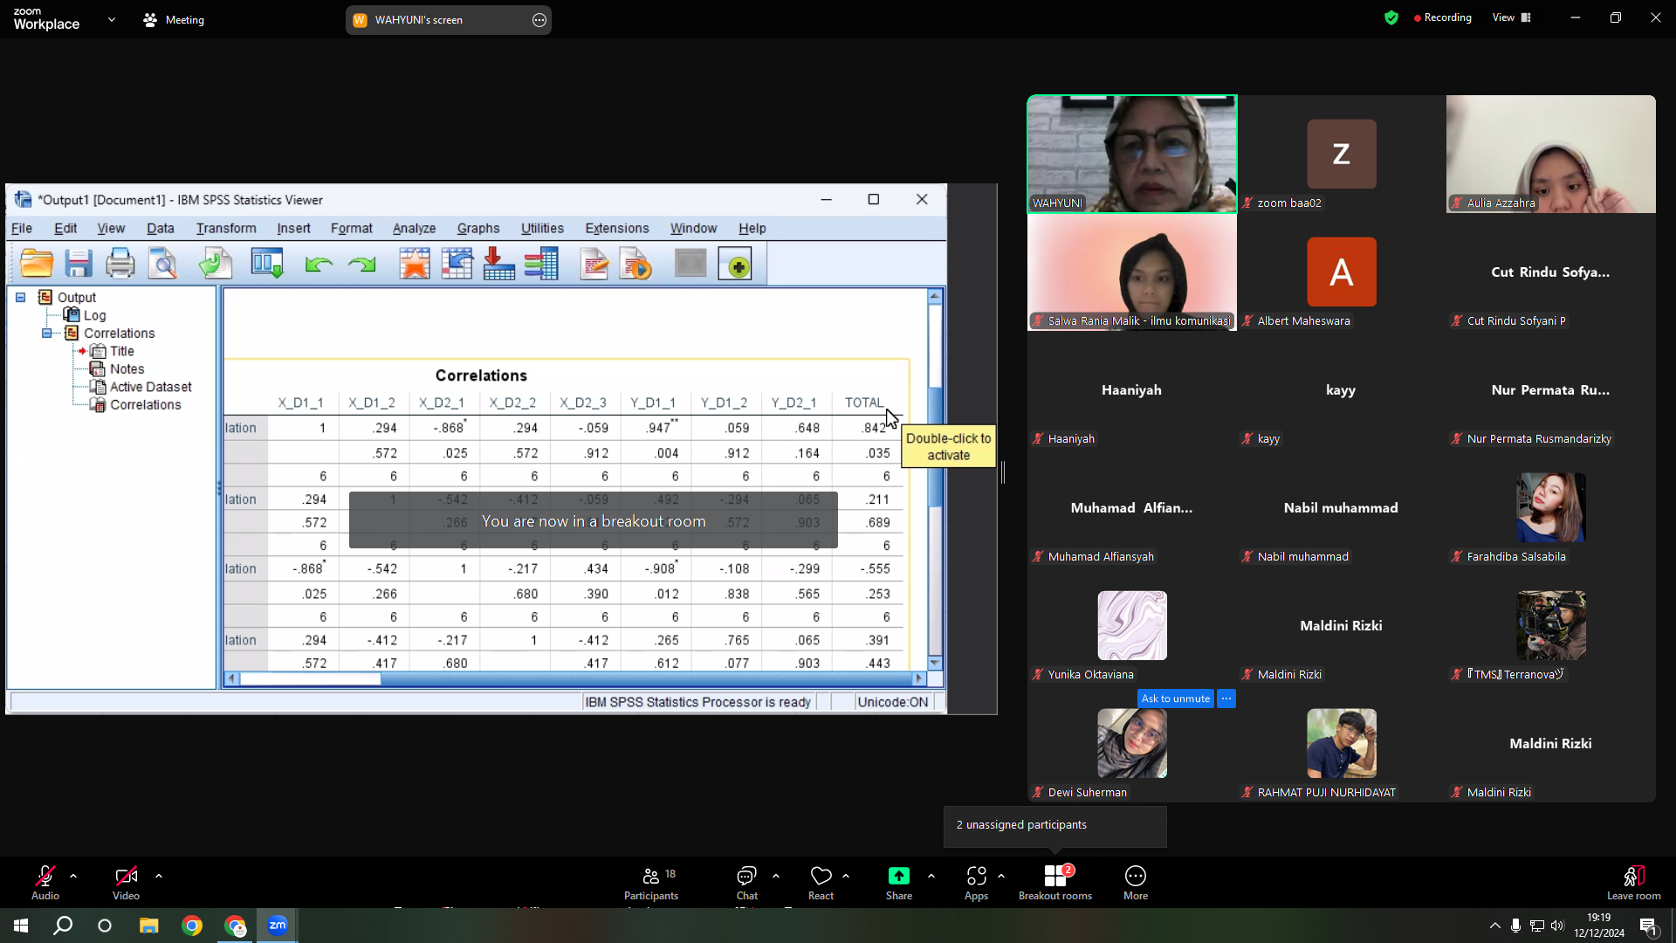The height and width of the screenshot is (943, 1676).
Task: Open the Transform menu in SPSS
Action: click(x=226, y=229)
